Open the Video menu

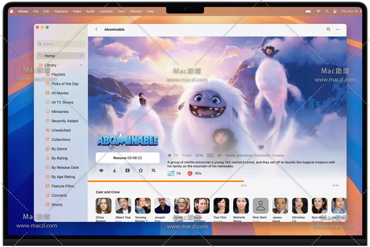point(77,12)
